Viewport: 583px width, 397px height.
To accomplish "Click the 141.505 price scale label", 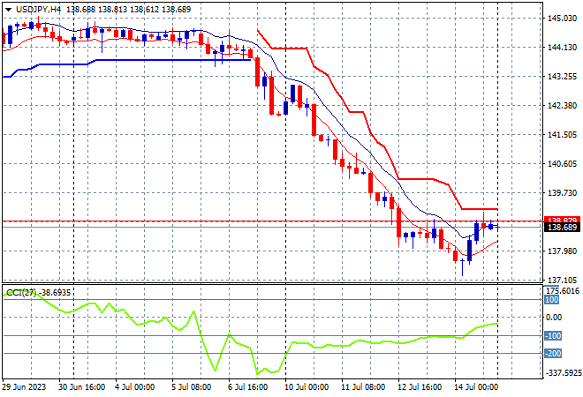I will pyautogui.click(x=562, y=135).
